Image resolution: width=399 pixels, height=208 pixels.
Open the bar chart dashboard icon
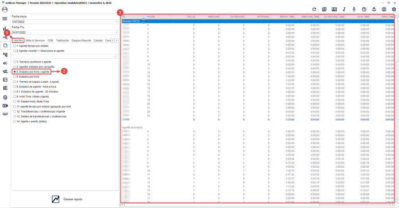pos(5,29)
